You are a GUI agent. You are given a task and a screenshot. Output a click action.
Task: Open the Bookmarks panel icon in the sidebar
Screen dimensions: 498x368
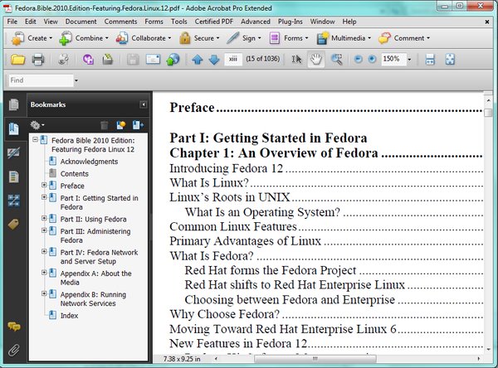13,128
